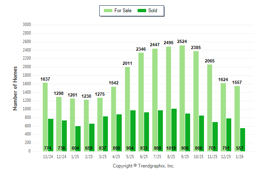Click the 3000 y-axis tick label
The width and height of the screenshot is (263, 176).
(27, 24)
